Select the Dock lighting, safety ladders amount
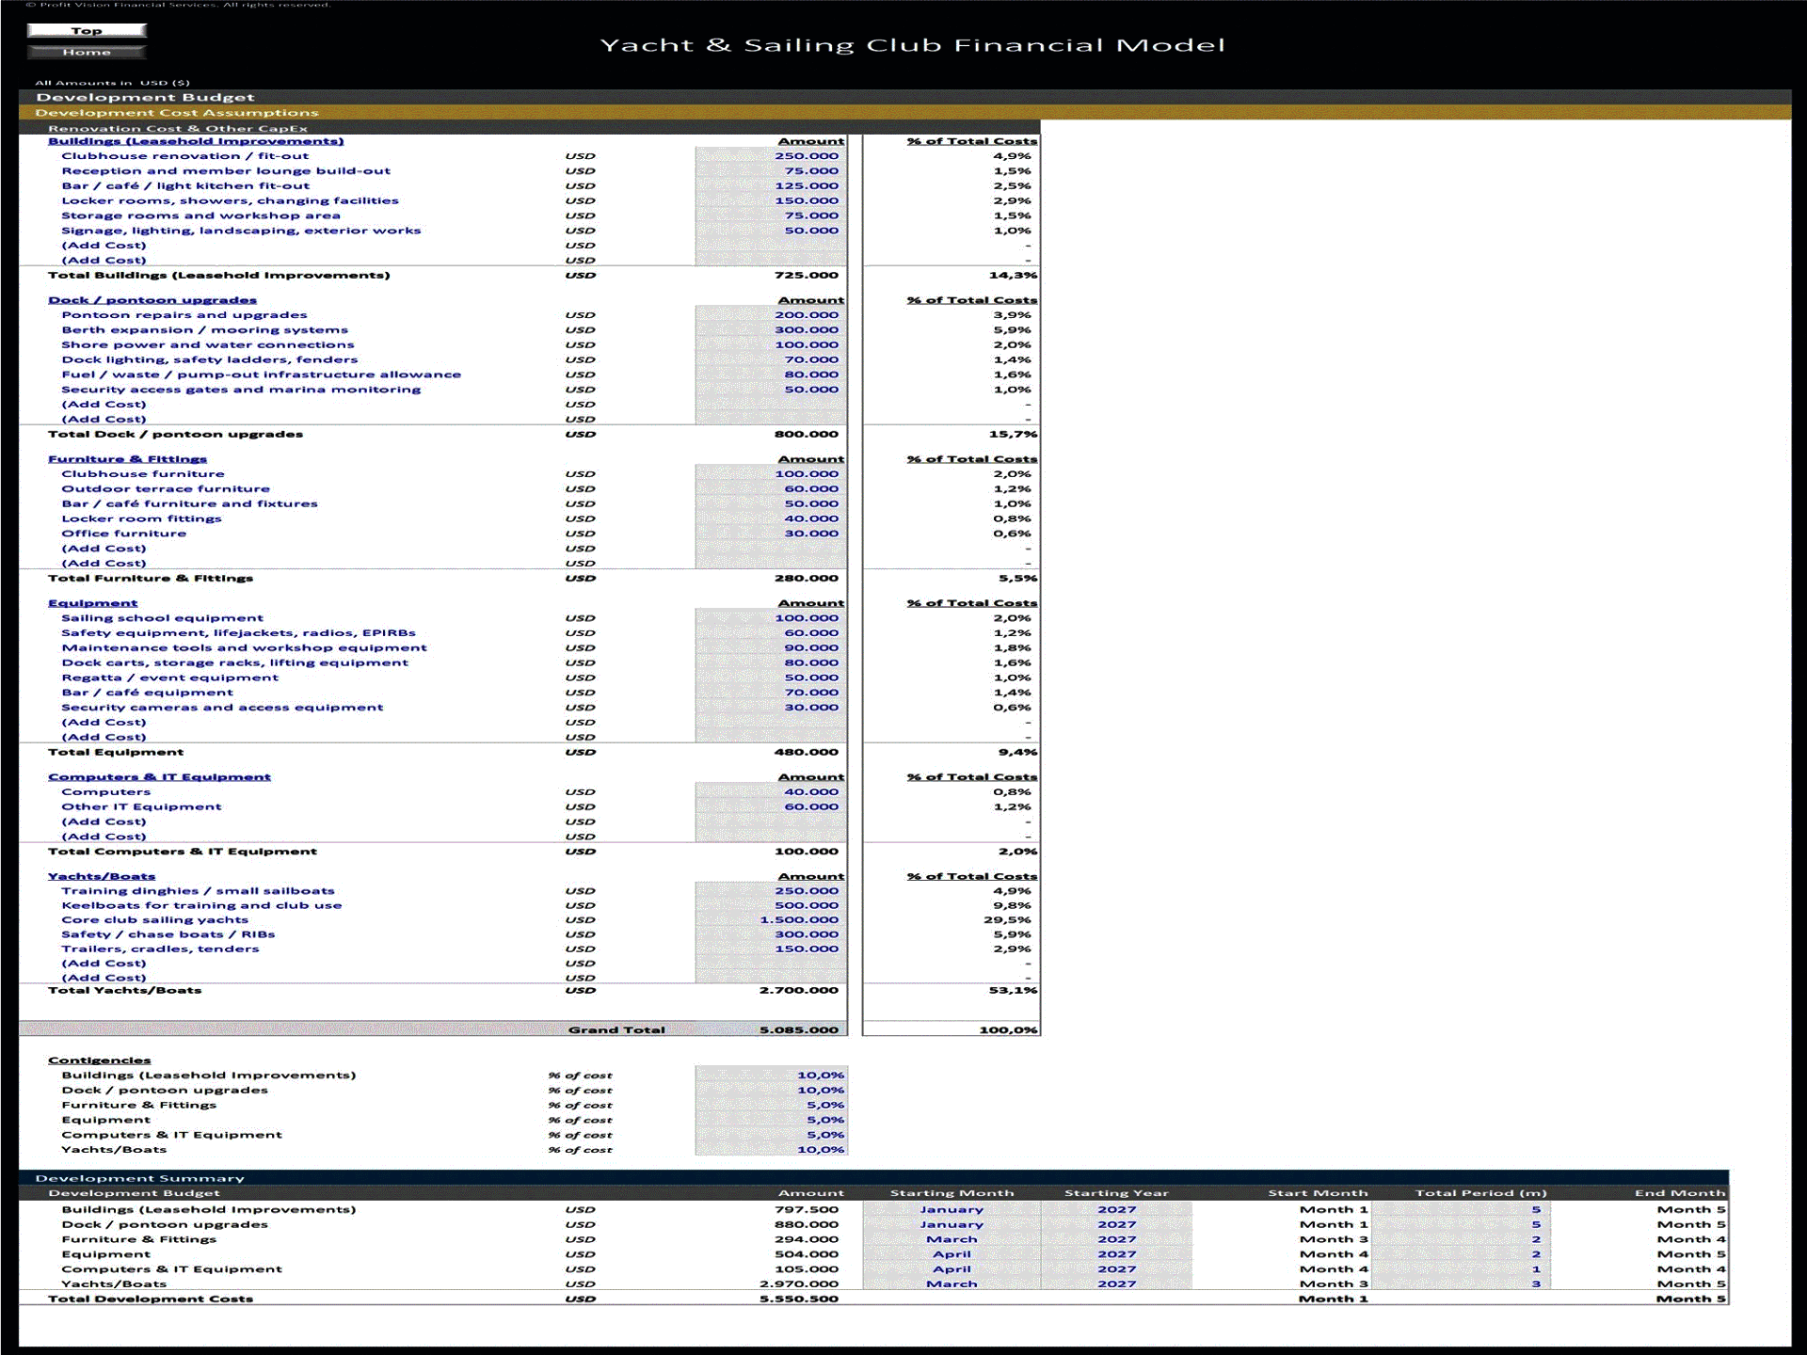Viewport: 1807px width, 1355px height. tap(771, 359)
